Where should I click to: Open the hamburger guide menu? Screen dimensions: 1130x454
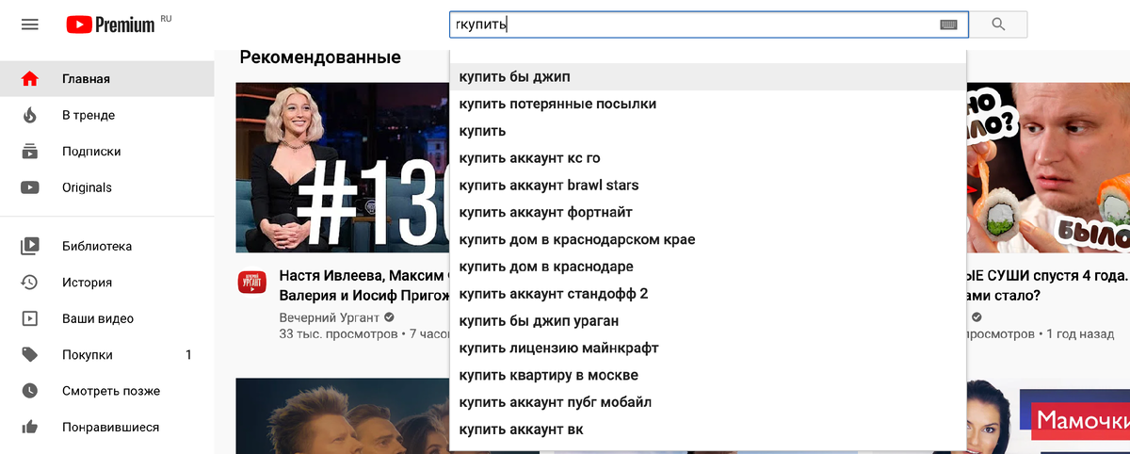(x=30, y=24)
